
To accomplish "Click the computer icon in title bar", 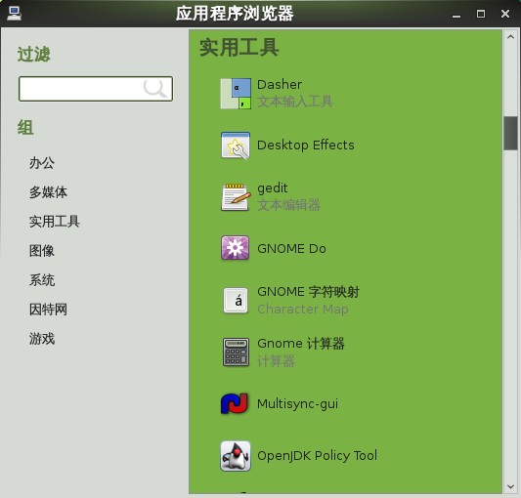I will (x=15, y=14).
